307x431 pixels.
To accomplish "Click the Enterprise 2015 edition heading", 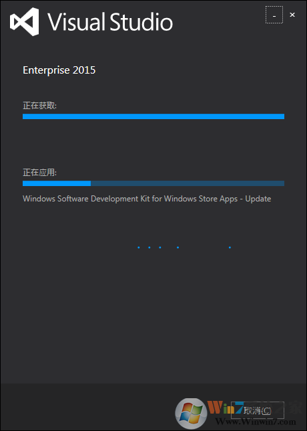I will [59, 70].
